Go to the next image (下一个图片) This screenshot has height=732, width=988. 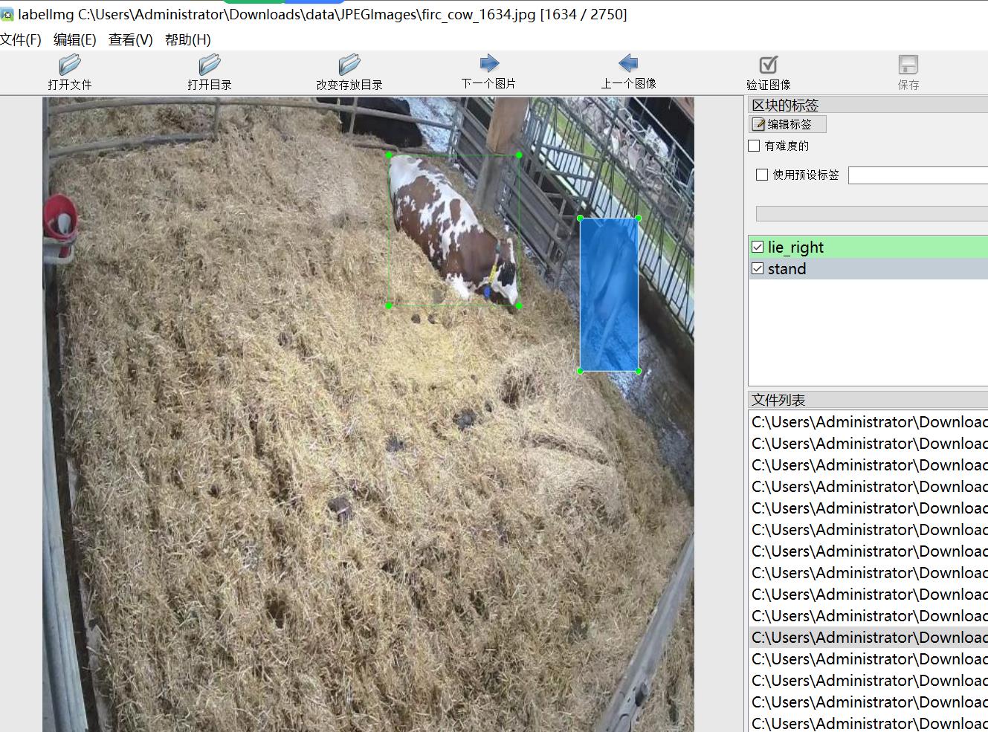pyautogui.click(x=488, y=63)
